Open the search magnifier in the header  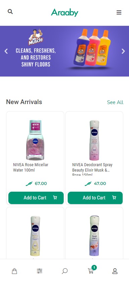click(x=10, y=12)
